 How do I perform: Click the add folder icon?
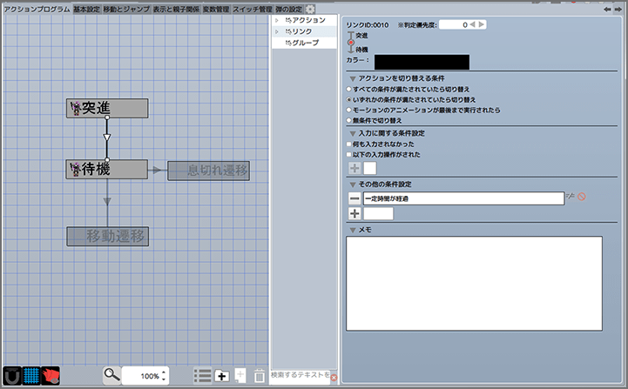(x=221, y=375)
